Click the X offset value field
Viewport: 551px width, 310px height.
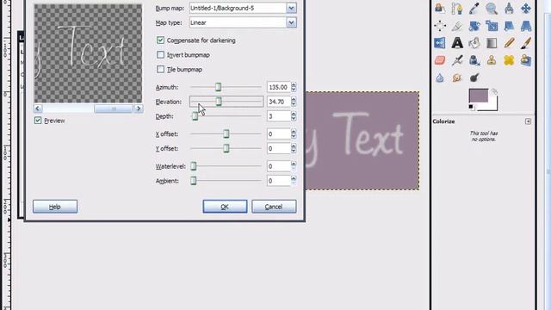point(278,134)
